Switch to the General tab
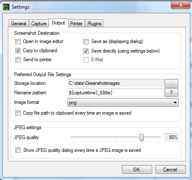Screen dimensions: 192x180 pyautogui.click(x=19, y=24)
